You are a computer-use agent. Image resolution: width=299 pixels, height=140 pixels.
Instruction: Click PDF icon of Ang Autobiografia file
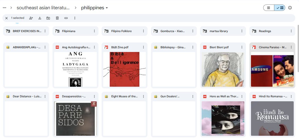57,47
